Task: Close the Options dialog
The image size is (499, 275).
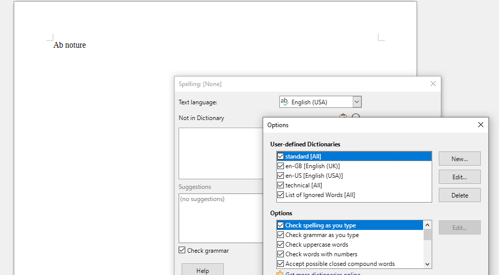Action: (481, 125)
